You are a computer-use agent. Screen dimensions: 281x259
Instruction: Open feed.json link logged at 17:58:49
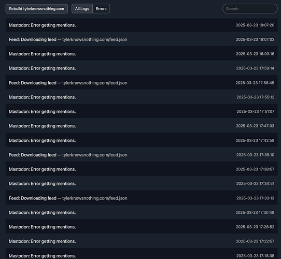pyautogui.click(x=95, y=83)
